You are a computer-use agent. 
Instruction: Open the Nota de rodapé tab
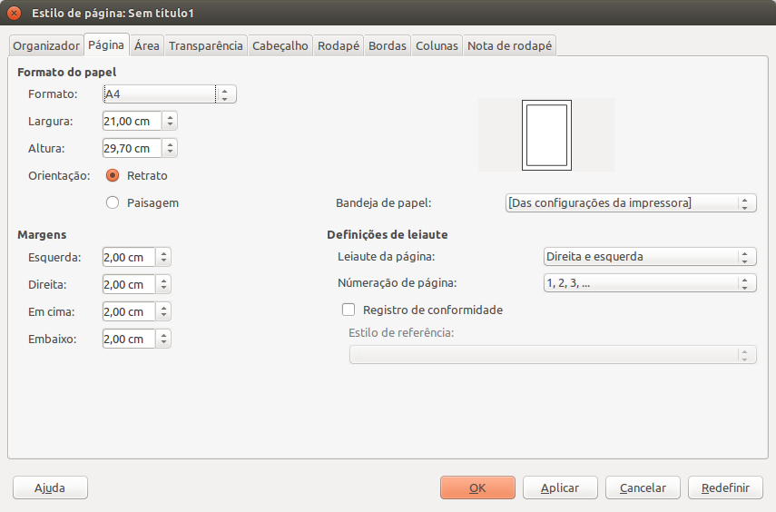pos(510,45)
